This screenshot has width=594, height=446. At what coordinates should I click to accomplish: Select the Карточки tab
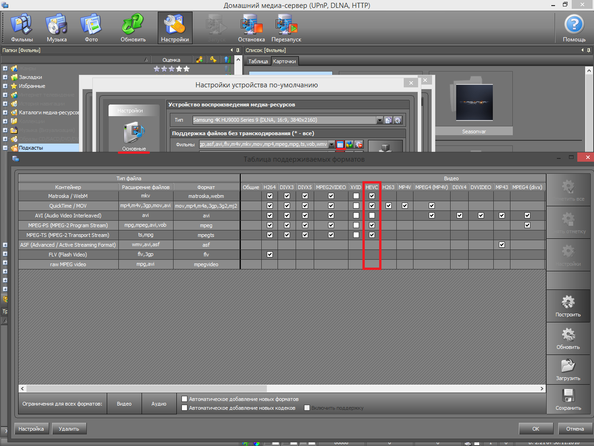(284, 61)
